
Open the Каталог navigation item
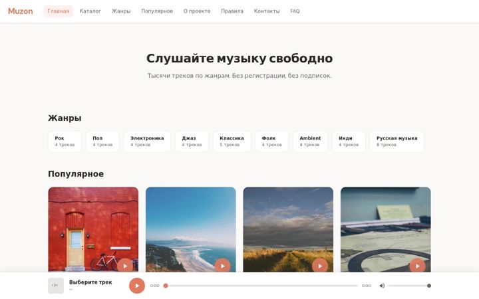coord(90,11)
